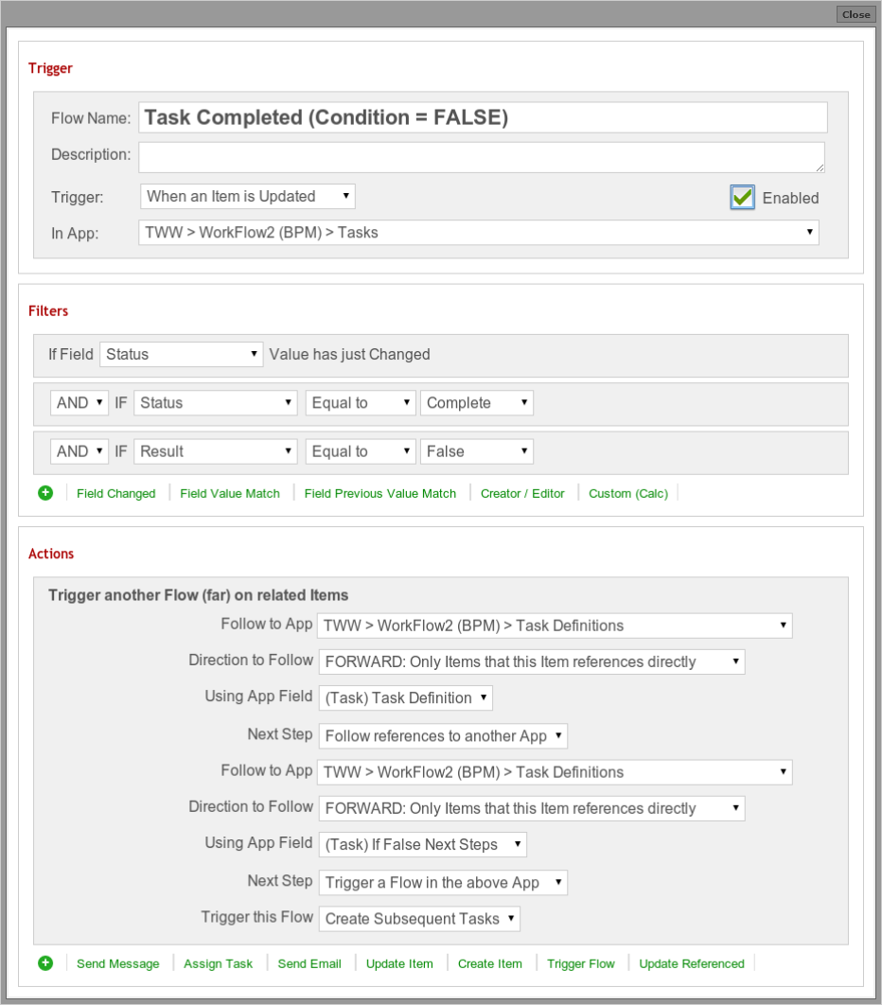Open the False value dropdown
This screenshot has width=882, height=1005.
coord(477,451)
